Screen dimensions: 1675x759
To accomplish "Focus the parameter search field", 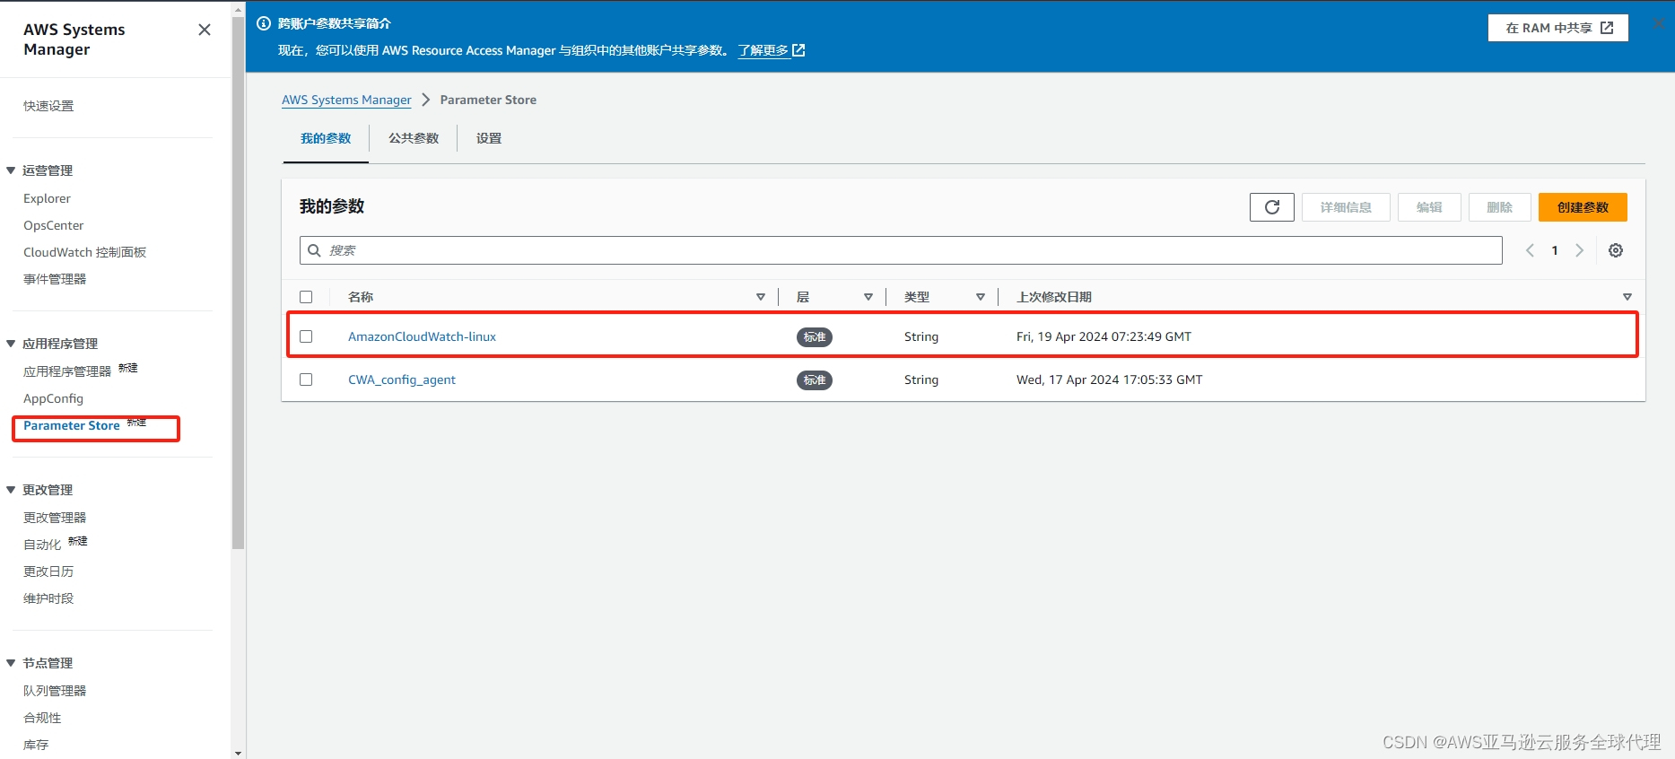I will click(901, 250).
